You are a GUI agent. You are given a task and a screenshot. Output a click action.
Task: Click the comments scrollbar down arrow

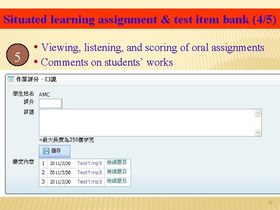click(258, 133)
